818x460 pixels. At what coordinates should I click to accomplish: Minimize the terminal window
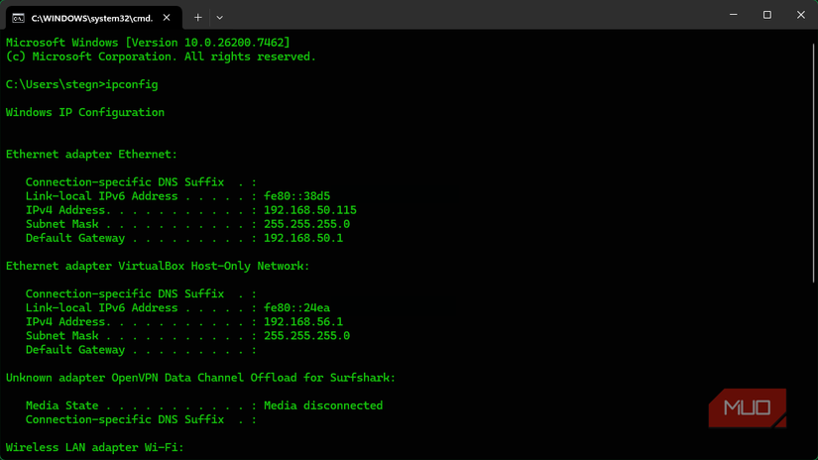[733, 15]
